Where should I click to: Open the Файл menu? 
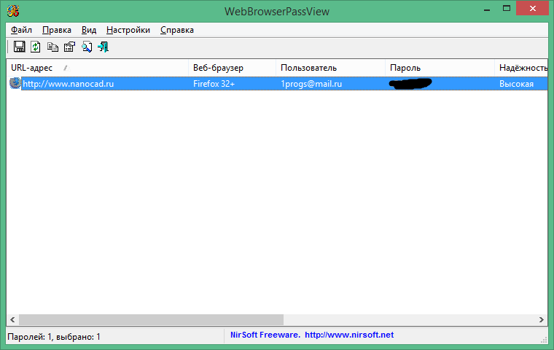(x=21, y=30)
